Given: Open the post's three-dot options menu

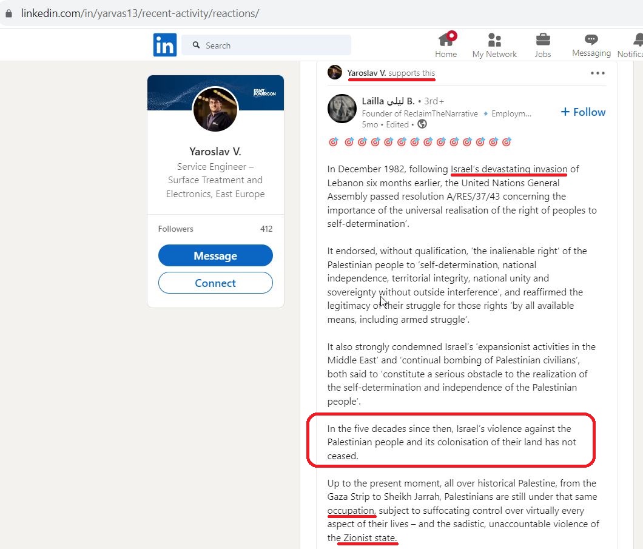Looking at the screenshot, I should point(598,73).
